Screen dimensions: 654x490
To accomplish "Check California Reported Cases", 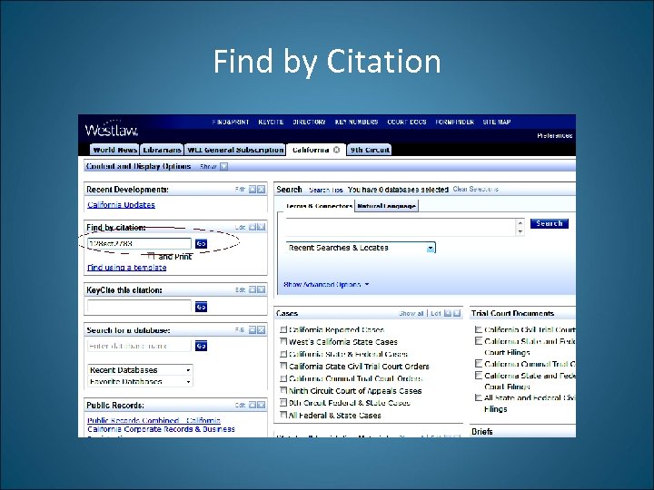I will (283, 329).
